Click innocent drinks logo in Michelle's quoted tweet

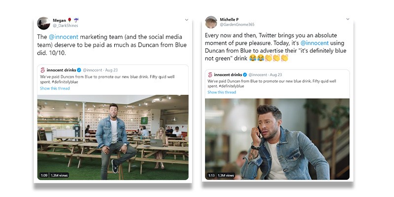point(210,75)
